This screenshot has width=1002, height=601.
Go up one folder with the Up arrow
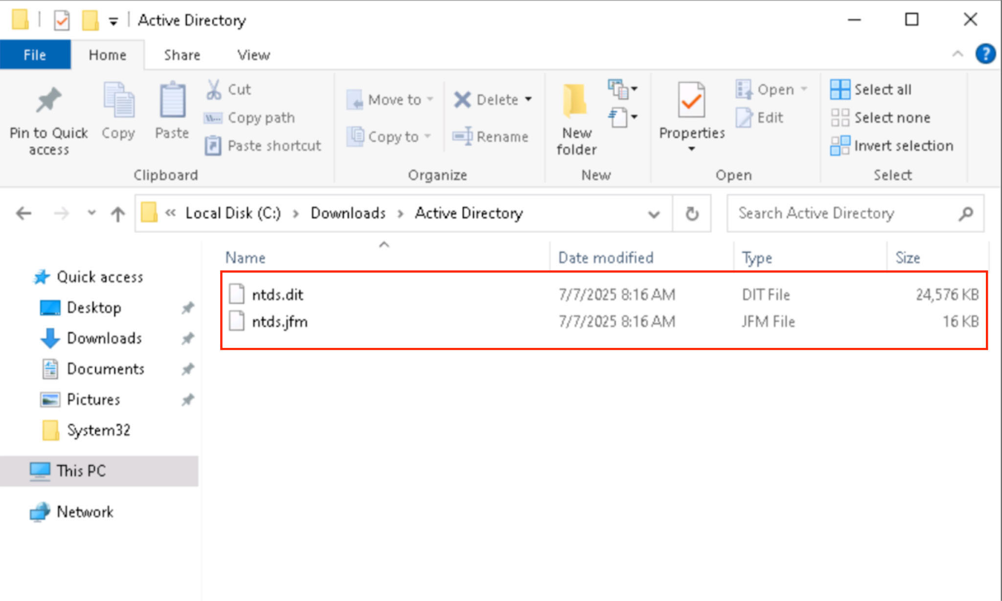[x=117, y=214]
